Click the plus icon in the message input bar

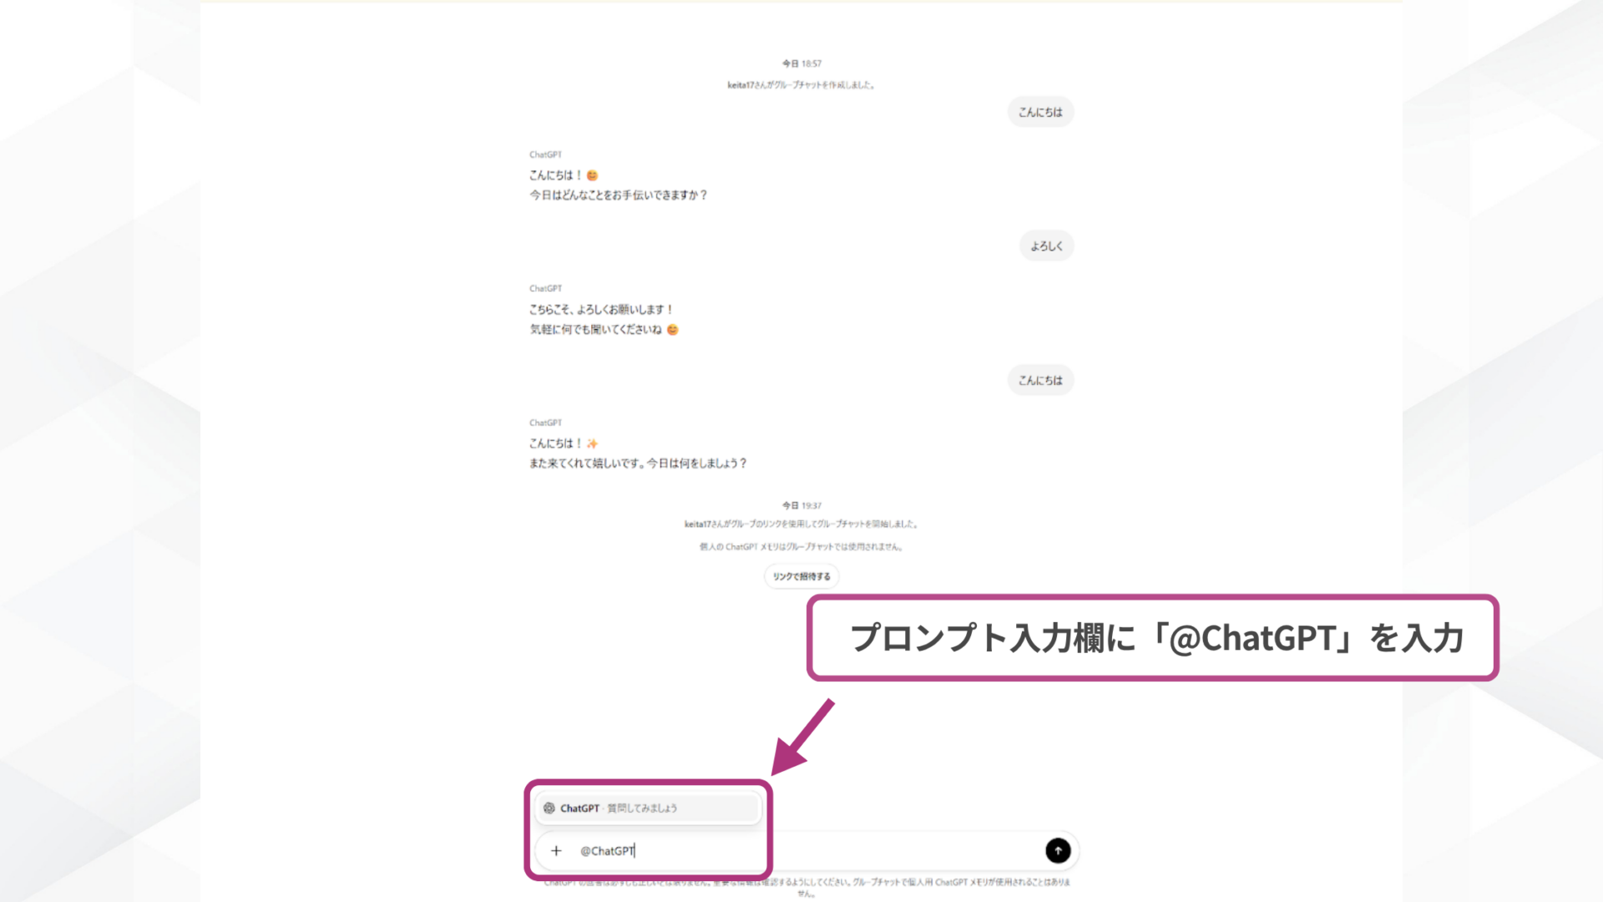(556, 850)
